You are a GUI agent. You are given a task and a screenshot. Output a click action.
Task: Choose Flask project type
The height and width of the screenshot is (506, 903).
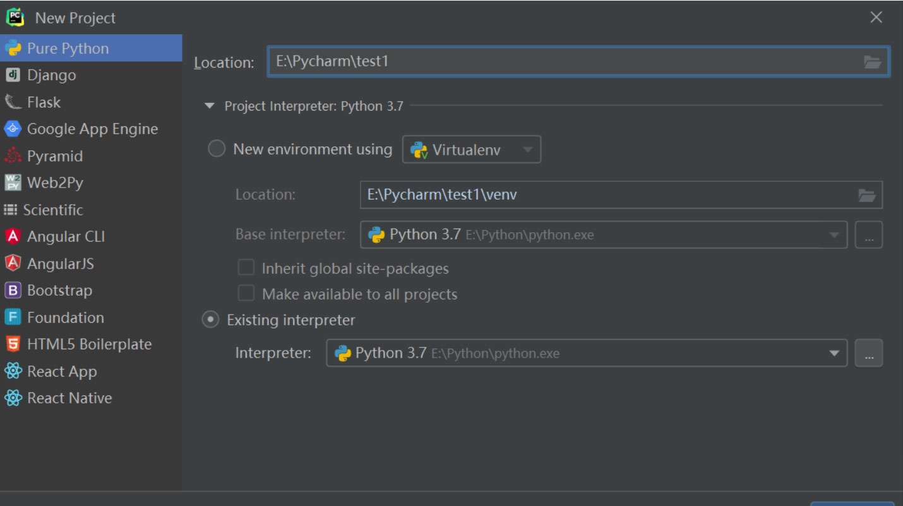[x=91, y=102]
